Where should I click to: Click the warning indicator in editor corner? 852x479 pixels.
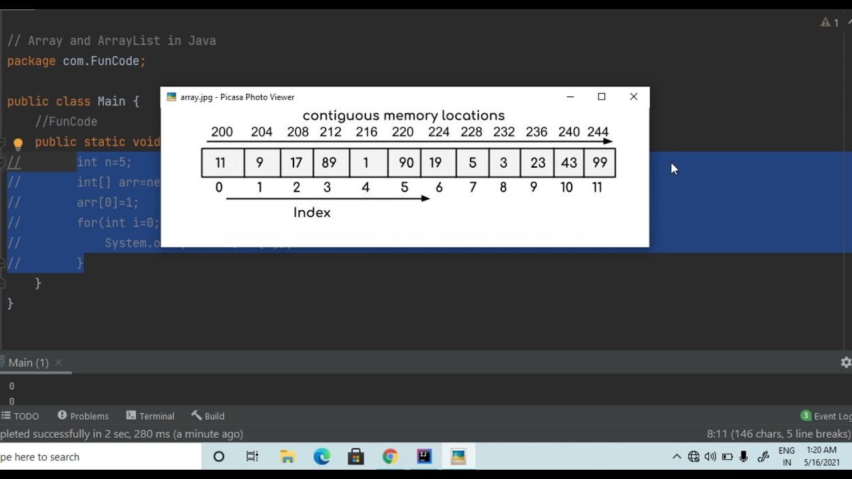[829, 23]
